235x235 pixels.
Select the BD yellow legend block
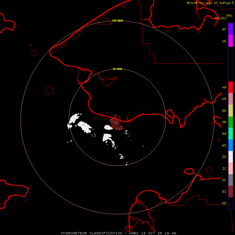231,111
